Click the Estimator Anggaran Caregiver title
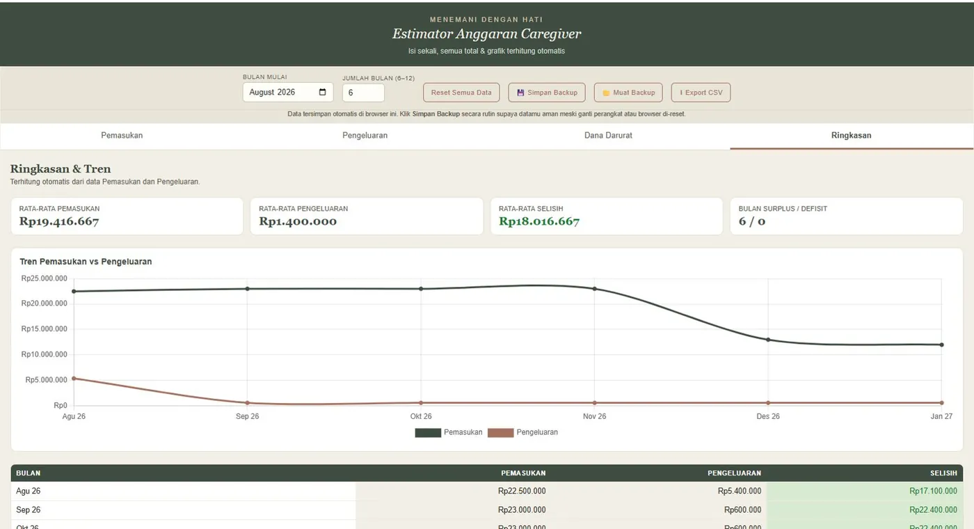974x529 pixels. 486,34
